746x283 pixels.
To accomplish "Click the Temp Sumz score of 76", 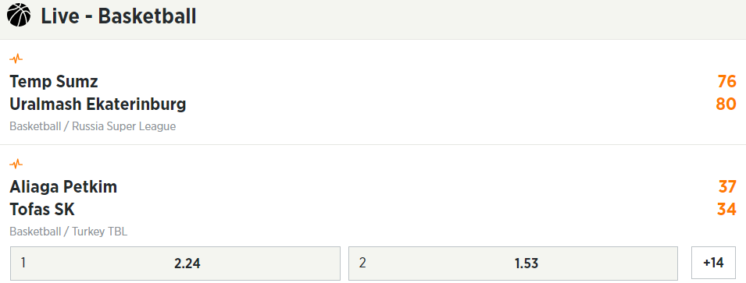I will (727, 82).
